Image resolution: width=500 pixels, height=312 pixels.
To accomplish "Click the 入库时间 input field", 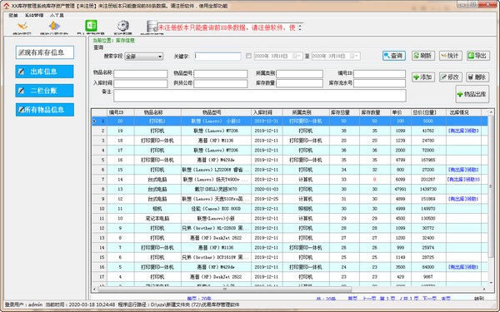I will pos(141,83).
